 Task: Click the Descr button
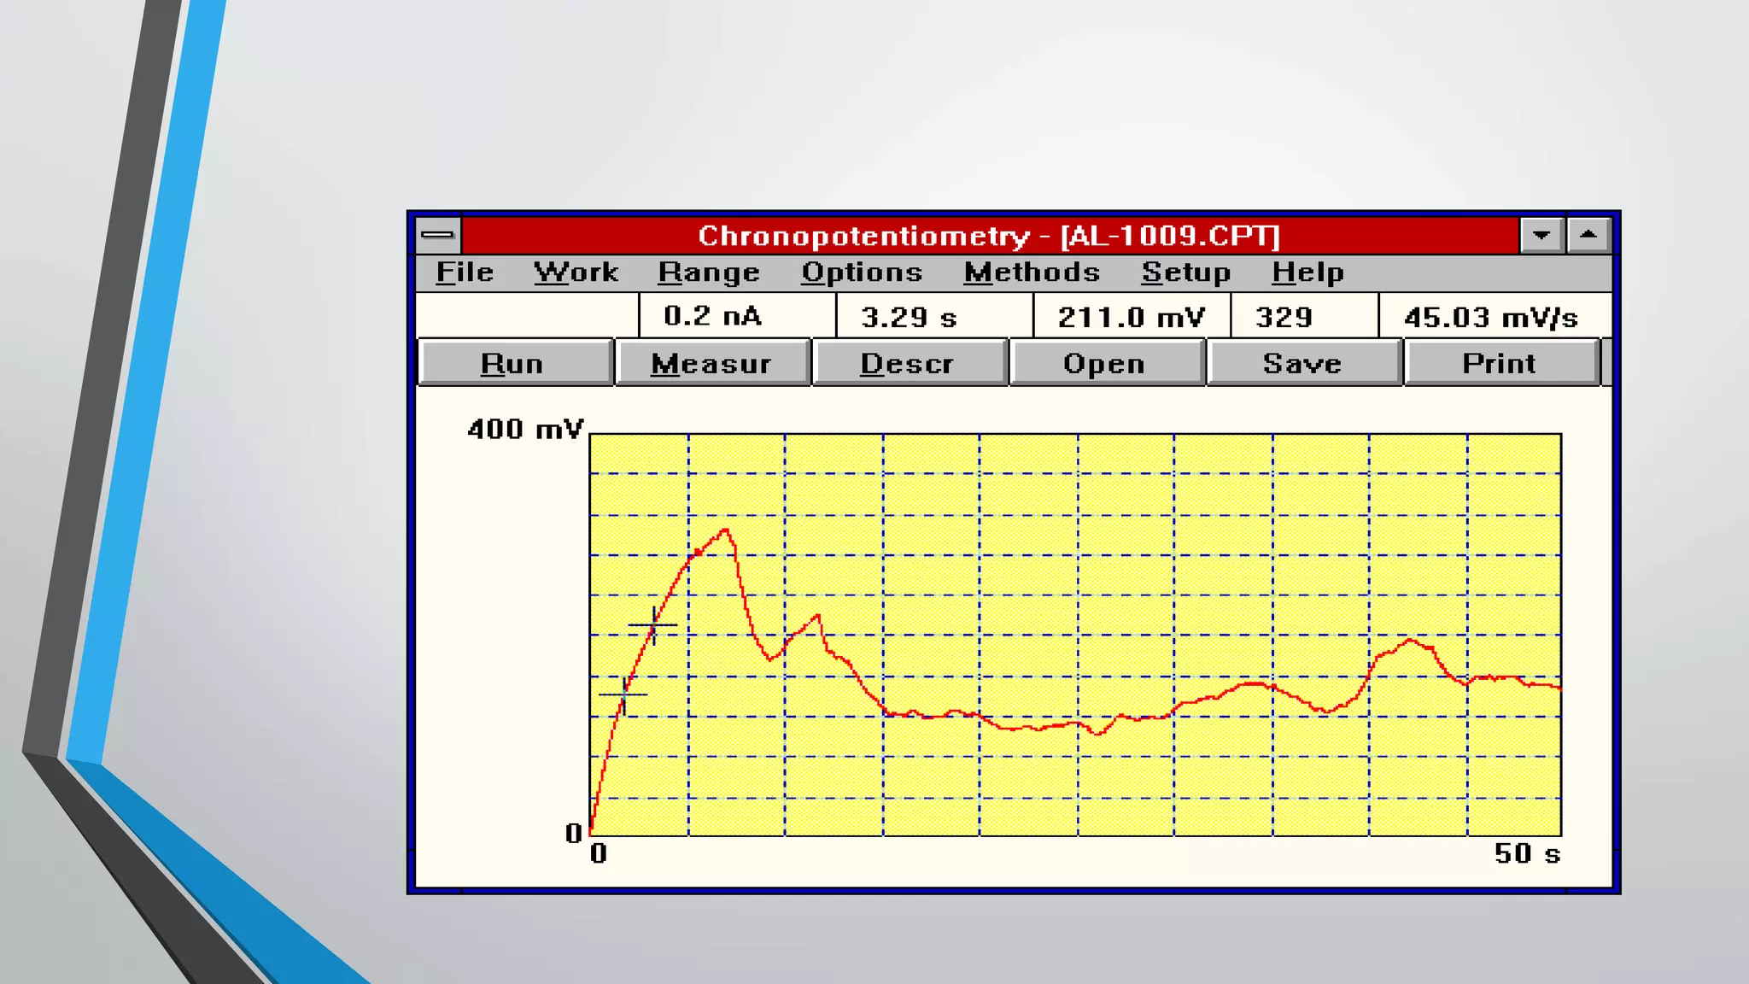coord(909,364)
